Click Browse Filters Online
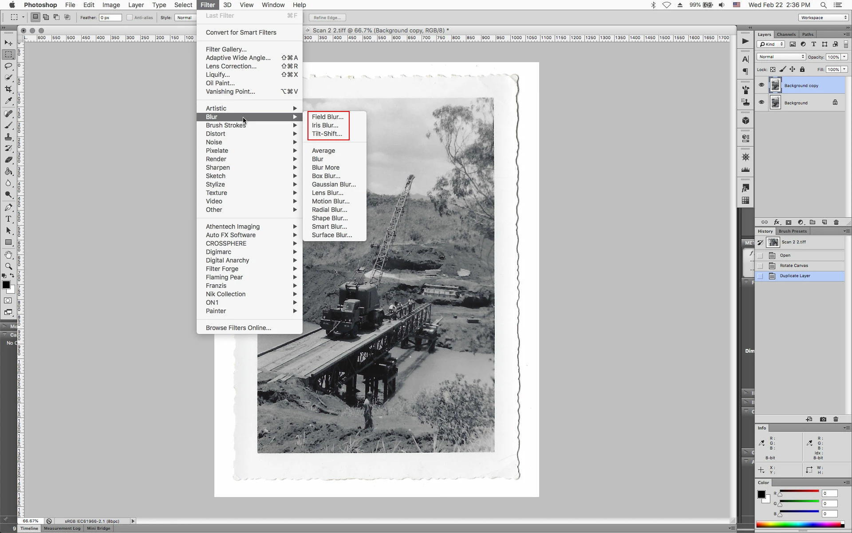This screenshot has height=533, width=852. (x=238, y=328)
